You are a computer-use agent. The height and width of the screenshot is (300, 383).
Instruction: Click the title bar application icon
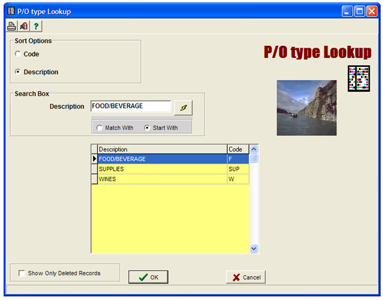[x=10, y=10]
